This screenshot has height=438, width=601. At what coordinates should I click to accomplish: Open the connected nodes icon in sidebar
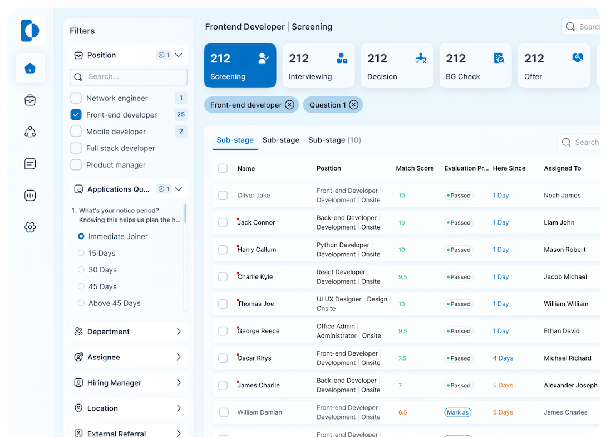[30, 132]
